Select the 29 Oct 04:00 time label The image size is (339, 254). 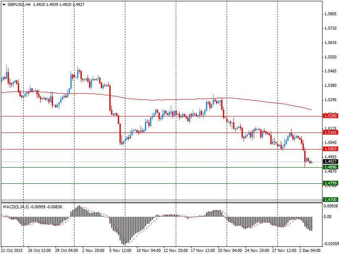(67, 251)
